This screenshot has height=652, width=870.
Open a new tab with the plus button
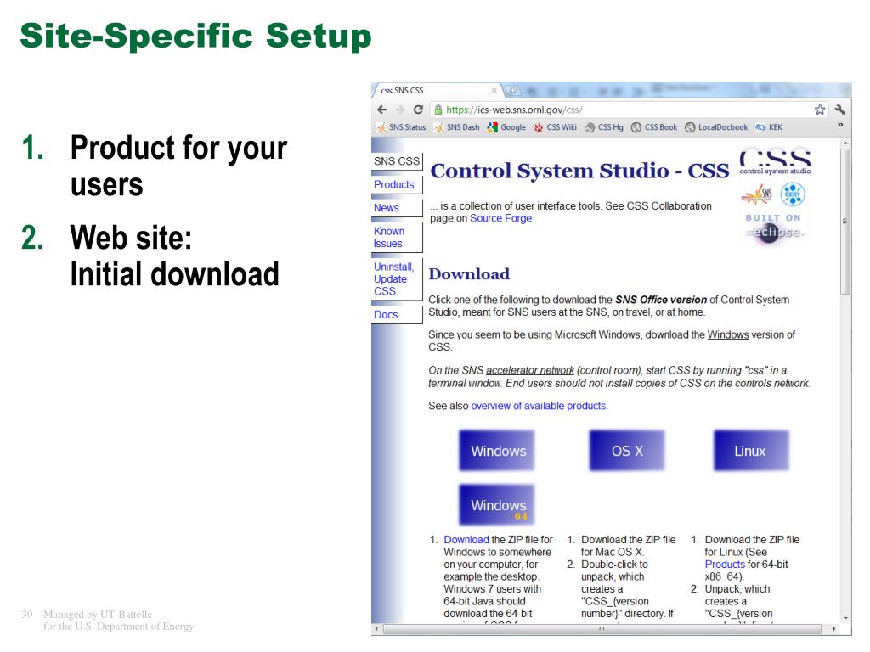click(512, 90)
